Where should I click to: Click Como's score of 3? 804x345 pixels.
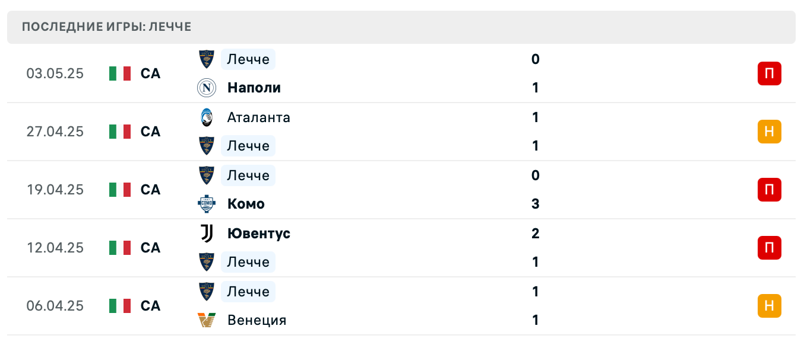click(535, 204)
